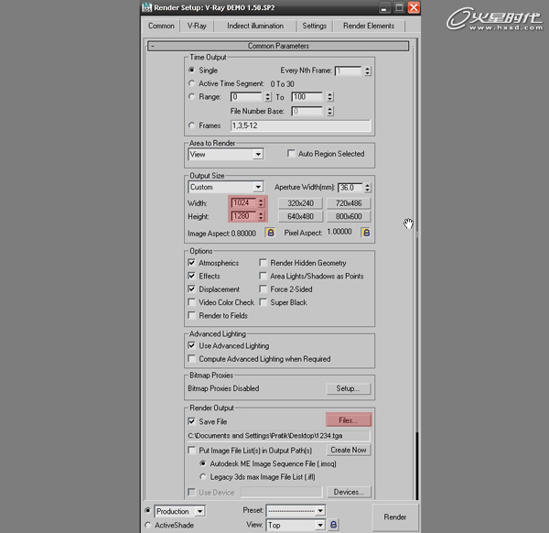The width and height of the screenshot is (549, 533).
Task: Click the Height value spinner
Action: [x=261, y=216]
